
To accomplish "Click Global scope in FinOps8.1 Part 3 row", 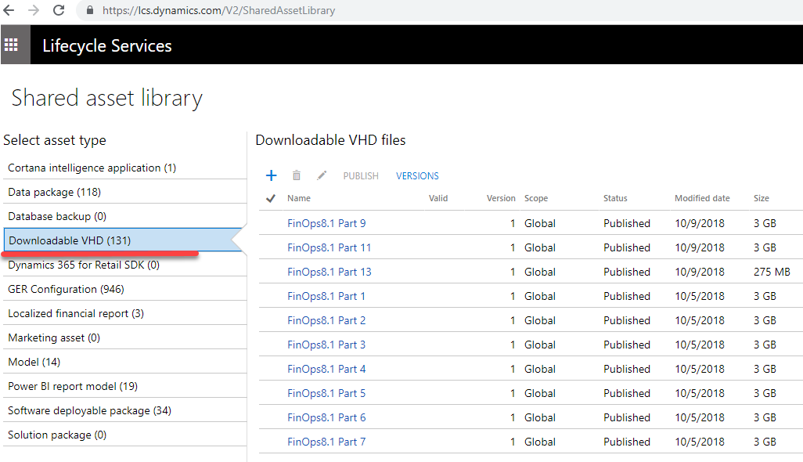I will [540, 345].
